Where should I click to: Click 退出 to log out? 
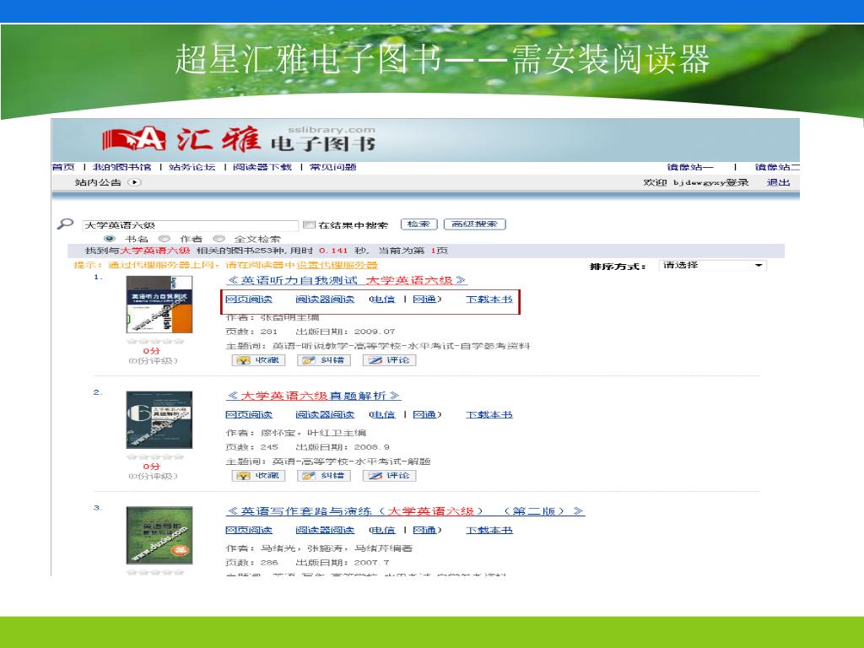tap(778, 182)
